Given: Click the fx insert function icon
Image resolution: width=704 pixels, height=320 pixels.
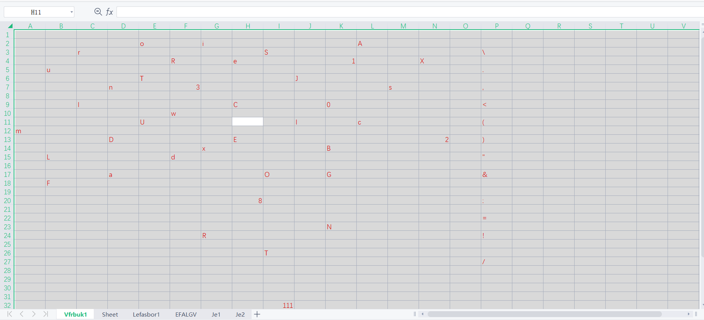Looking at the screenshot, I should coord(109,12).
